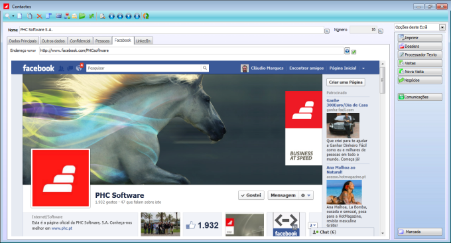Click the Nome input field
The width and height of the screenshot is (451, 243).
coord(172,30)
